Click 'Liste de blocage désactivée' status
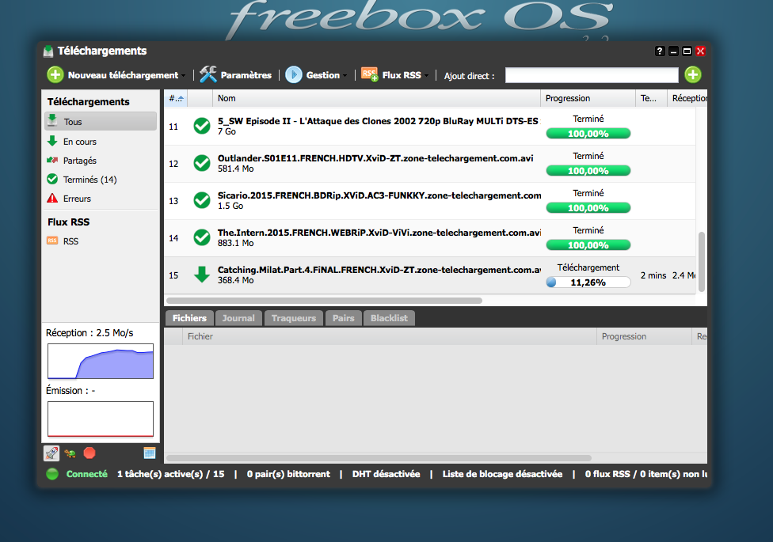Viewport: 773px width, 542px height. [502, 474]
